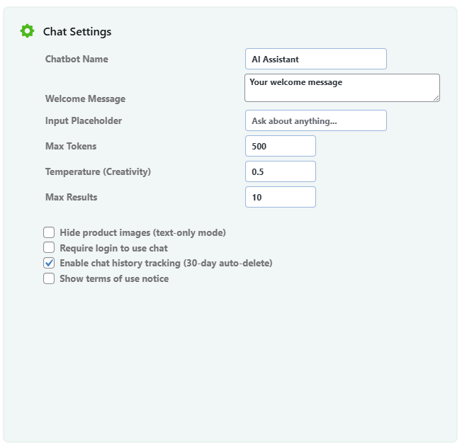Grab the Welcome Message textarea resize handle
The width and height of the screenshot is (462, 447).
[436, 98]
